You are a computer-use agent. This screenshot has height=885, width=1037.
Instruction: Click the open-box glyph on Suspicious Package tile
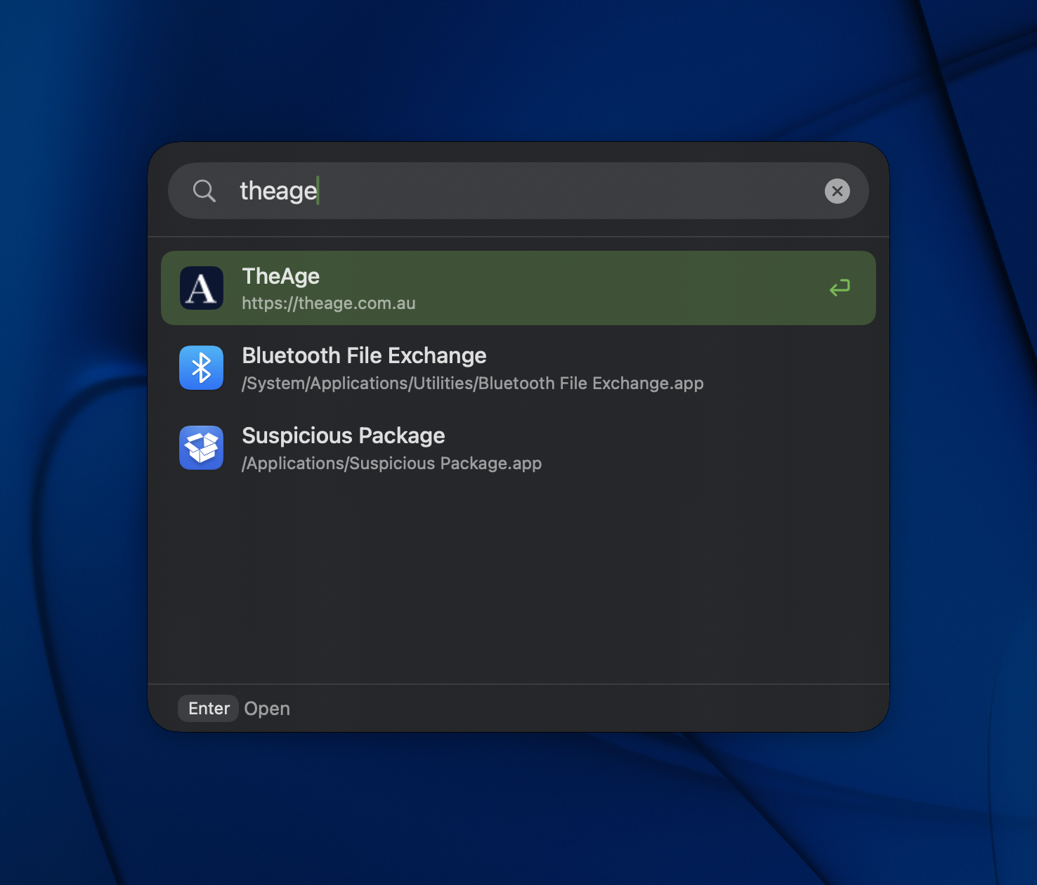201,447
